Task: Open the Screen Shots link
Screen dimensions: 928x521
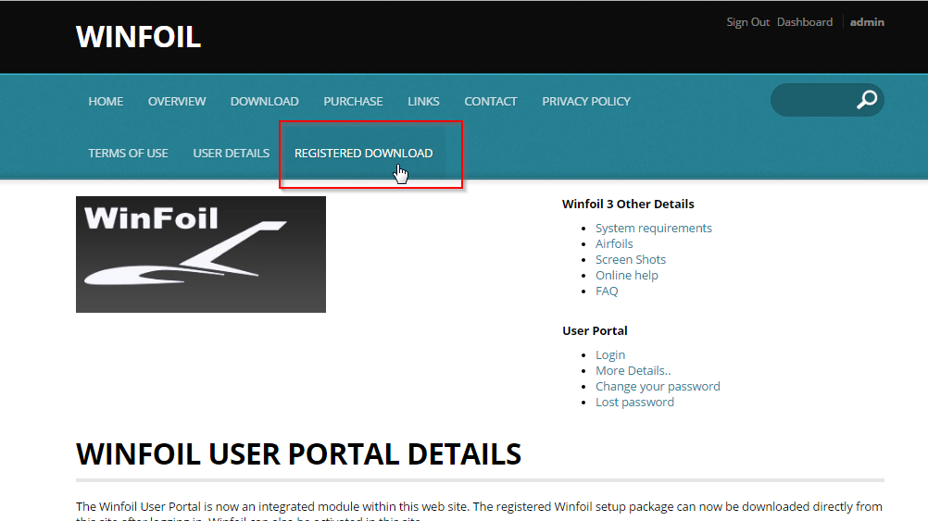Action: (x=631, y=260)
